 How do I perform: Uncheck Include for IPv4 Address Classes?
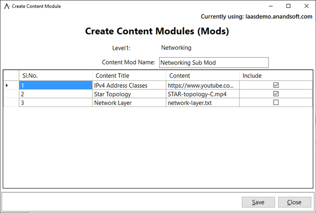[x=276, y=85]
